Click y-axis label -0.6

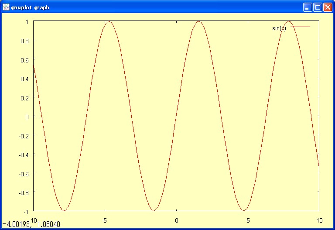click(x=24, y=174)
